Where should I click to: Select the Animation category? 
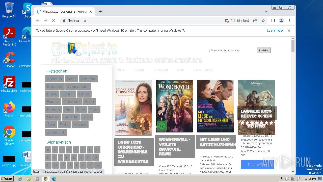click(x=88, y=79)
